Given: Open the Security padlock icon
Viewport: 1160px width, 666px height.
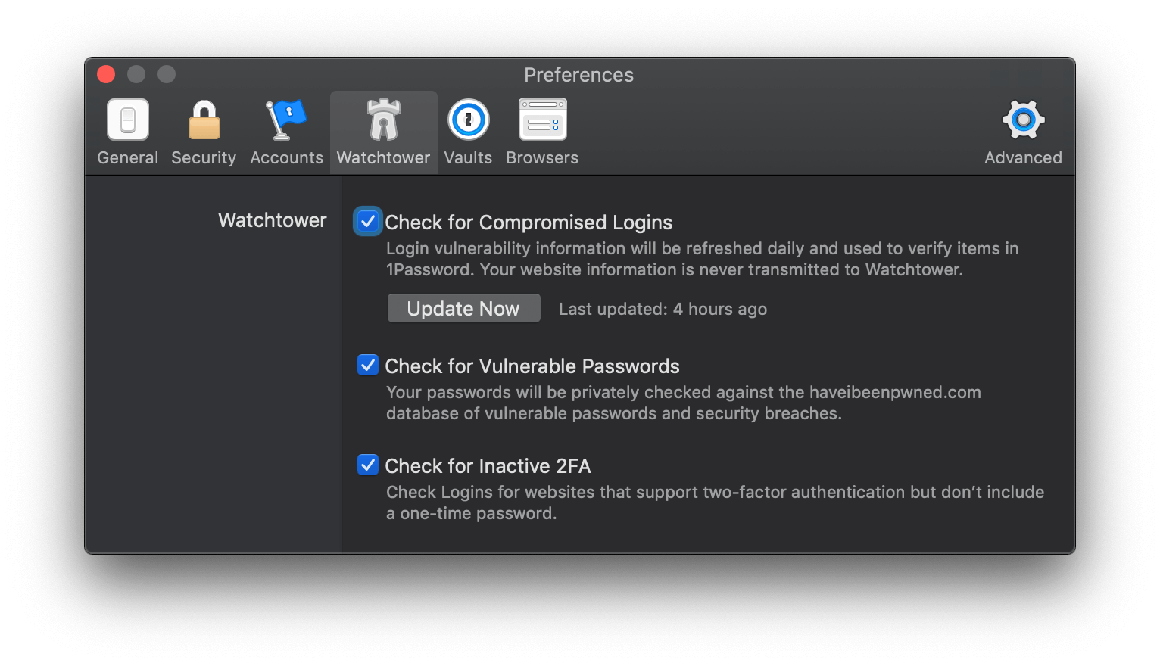Looking at the screenshot, I should 204,120.
